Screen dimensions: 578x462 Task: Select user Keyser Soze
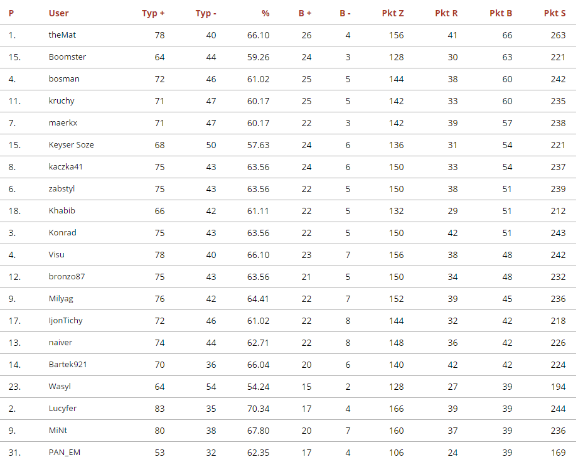coord(71,145)
